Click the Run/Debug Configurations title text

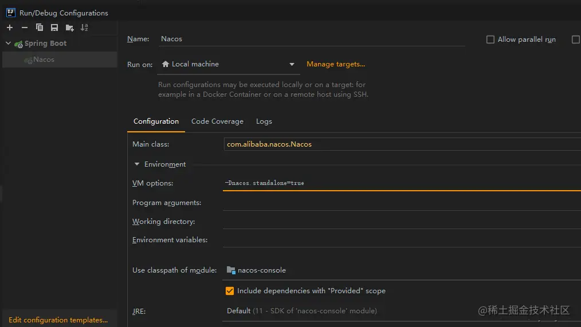coord(64,13)
